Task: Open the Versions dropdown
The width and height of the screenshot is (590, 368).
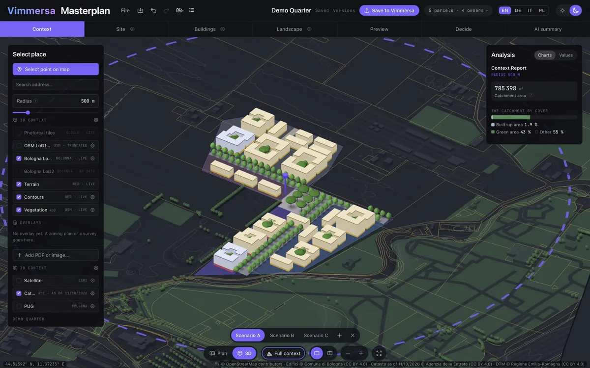Action: [x=344, y=10]
